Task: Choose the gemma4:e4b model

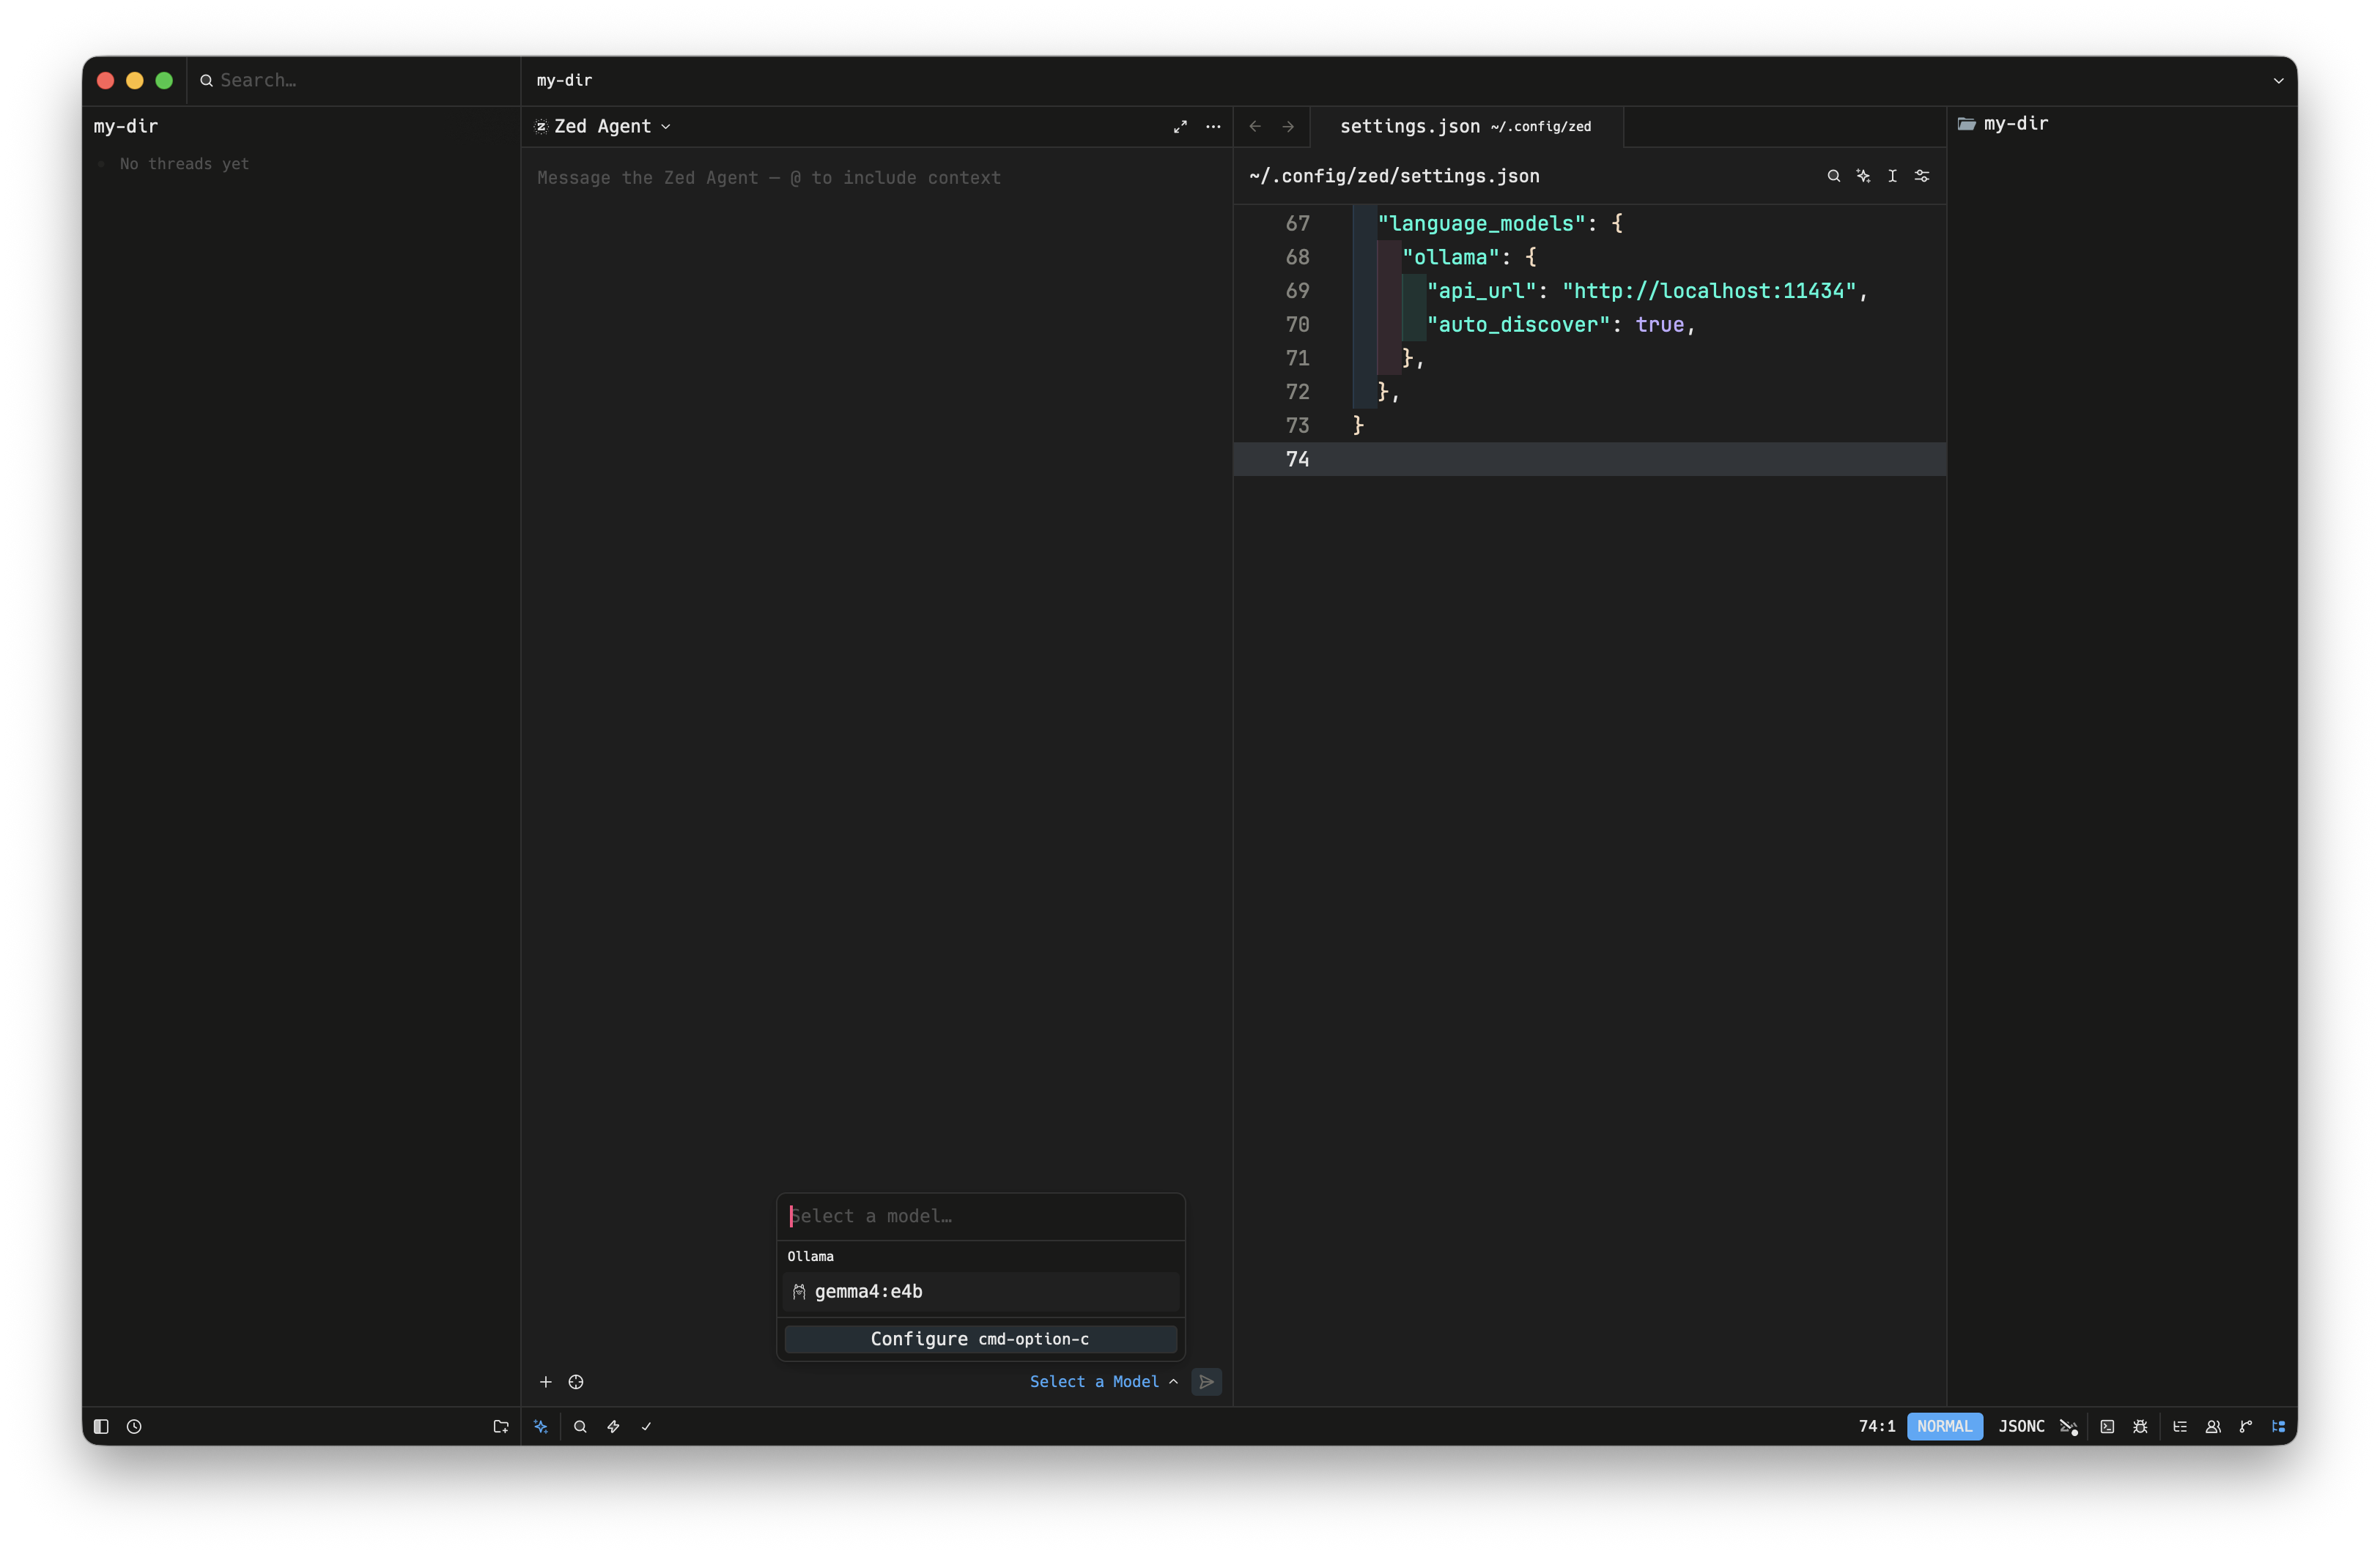Action: click(x=981, y=1292)
